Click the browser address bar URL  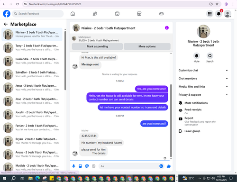tap(55, 4)
